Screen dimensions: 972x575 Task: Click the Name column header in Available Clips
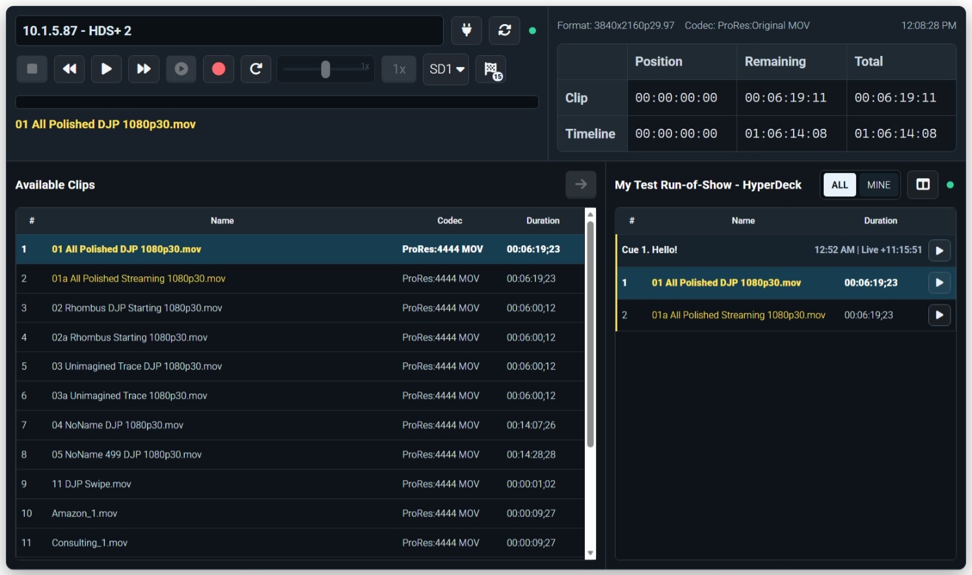222,221
